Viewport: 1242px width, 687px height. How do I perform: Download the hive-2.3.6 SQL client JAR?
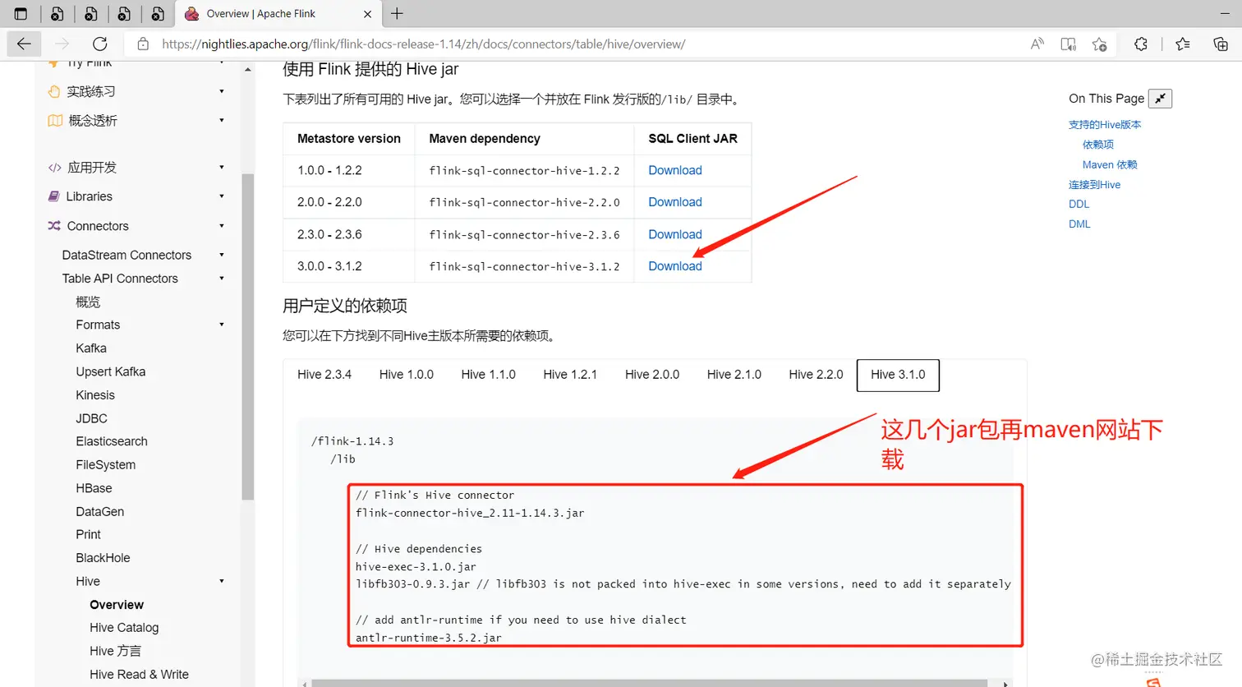coord(675,234)
